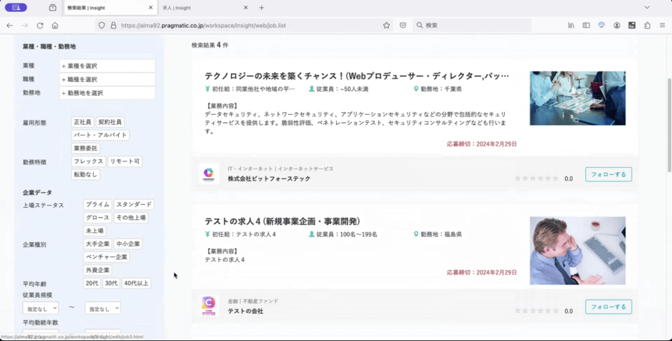Click the browser search field 検索

pos(471,25)
